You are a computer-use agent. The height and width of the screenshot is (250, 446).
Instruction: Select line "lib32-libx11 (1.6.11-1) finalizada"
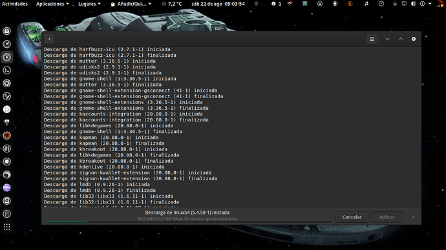[x=111, y=202]
